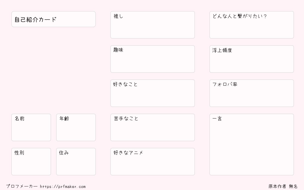Click the 苦手なこと field box

coord(153,127)
